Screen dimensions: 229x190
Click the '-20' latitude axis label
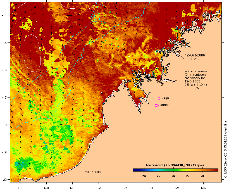click(4, 180)
